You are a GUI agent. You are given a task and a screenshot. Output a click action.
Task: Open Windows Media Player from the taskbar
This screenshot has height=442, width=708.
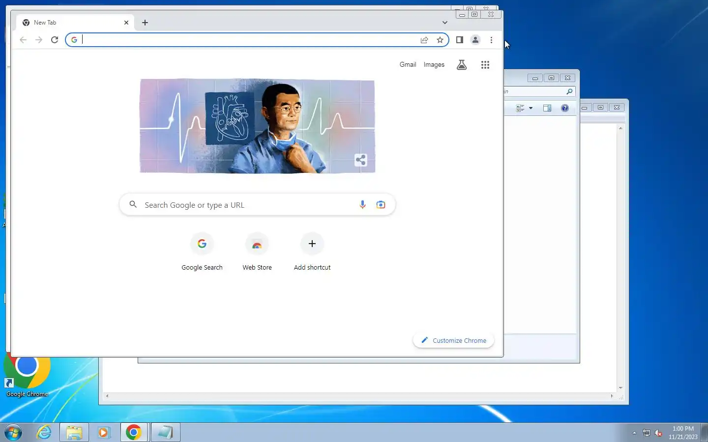pyautogui.click(x=104, y=432)
